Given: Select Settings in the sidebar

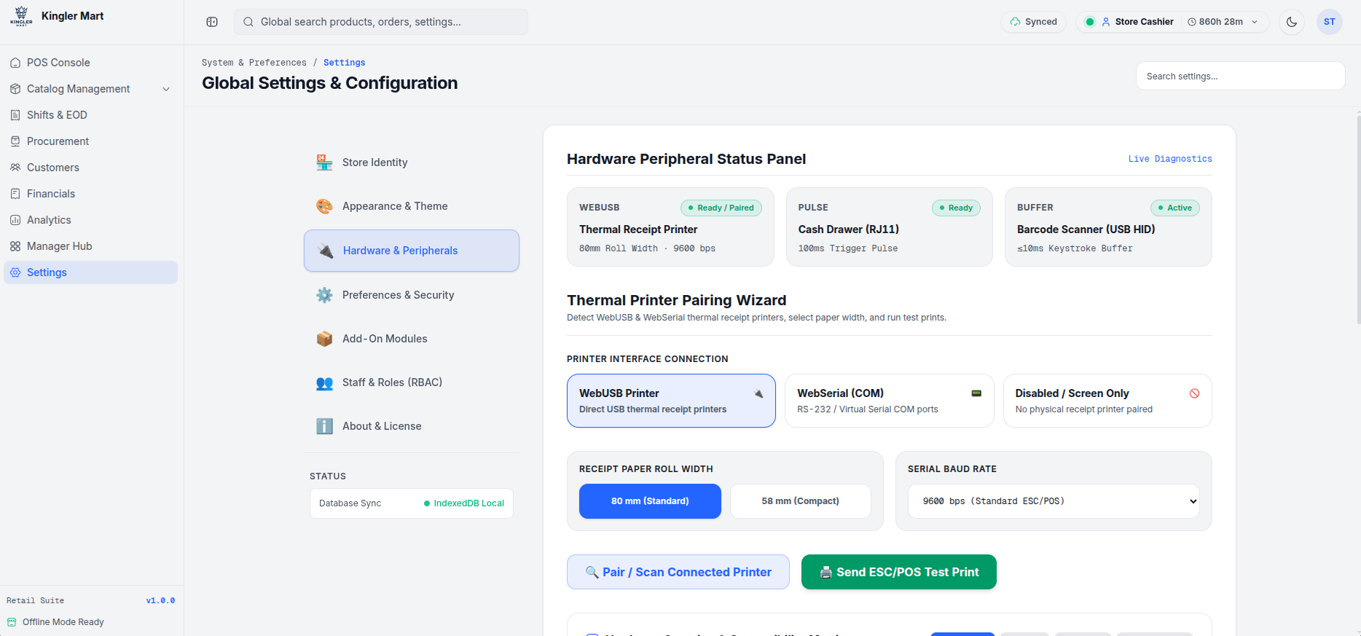Looking at the screenshot, I should (x=91, y=272).
